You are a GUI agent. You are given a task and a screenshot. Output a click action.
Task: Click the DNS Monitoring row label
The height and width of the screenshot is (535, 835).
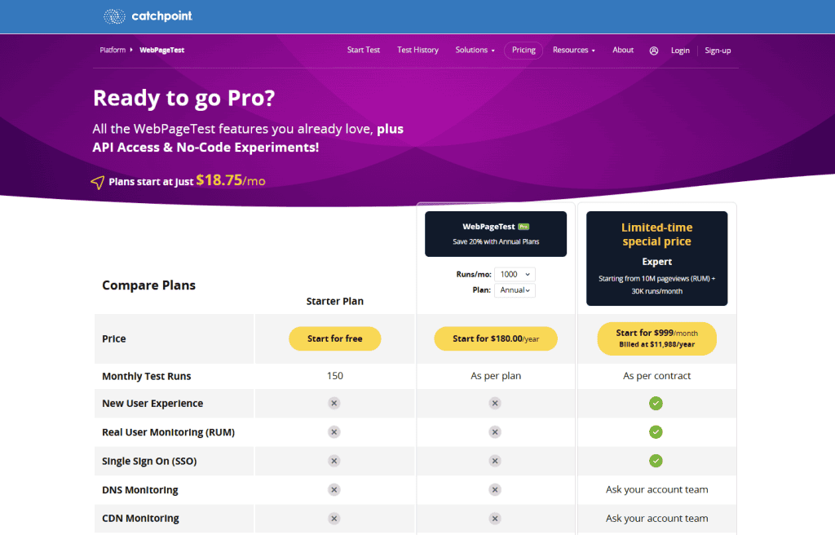tap(140, 490)
